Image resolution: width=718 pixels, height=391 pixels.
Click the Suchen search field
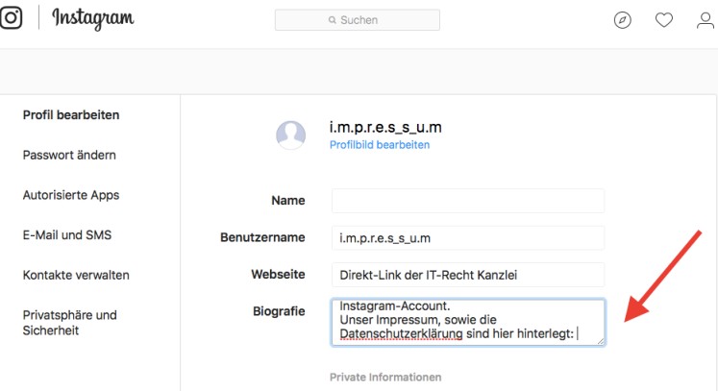(358, 20)
